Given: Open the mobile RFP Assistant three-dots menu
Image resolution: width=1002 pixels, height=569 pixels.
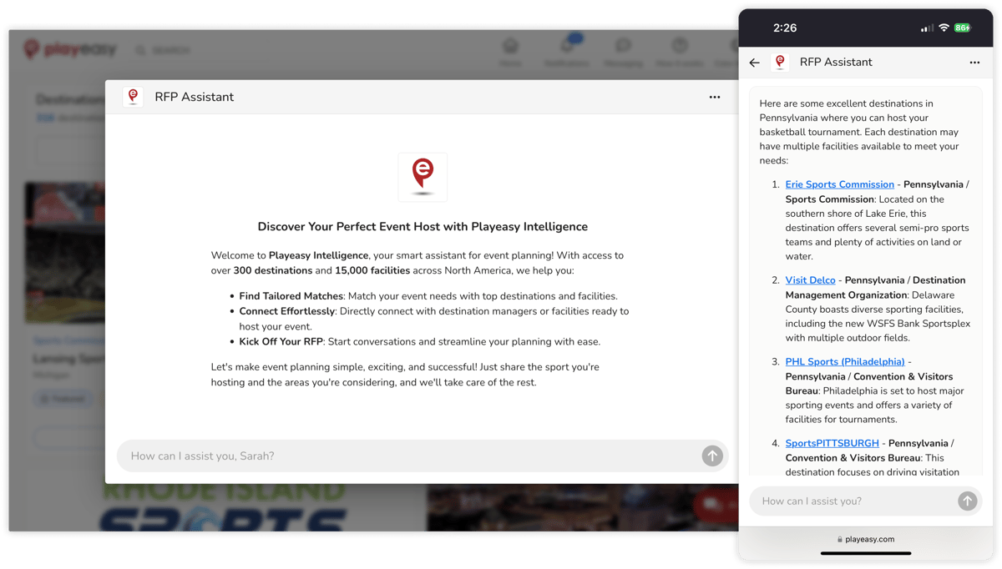Looking at the screenshot, I should pos(974,63).
